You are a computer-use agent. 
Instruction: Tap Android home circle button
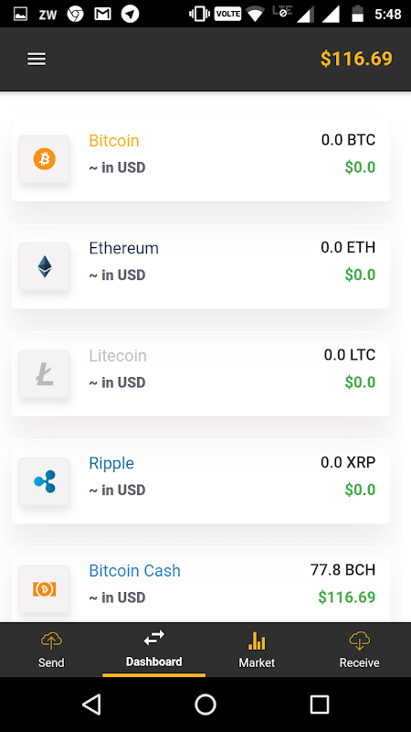coord(205,704)
